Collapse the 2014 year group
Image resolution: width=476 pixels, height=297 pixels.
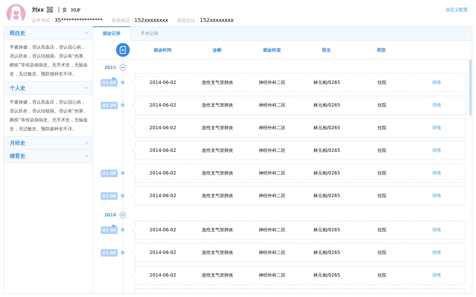pos(123,215)
